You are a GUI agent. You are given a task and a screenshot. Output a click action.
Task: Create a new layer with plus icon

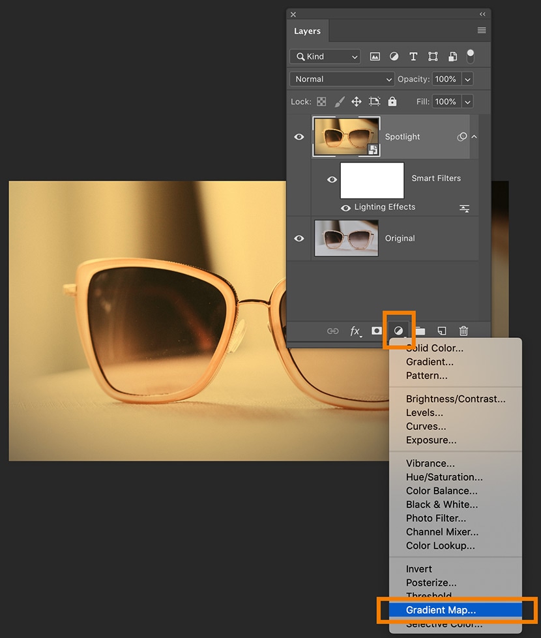point(442,331)
